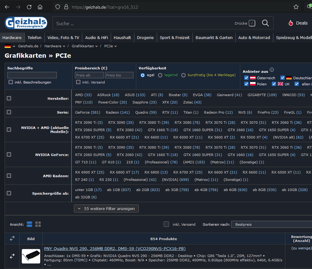
Task: Open tracking protection shield icon
Action: point(58,7)
